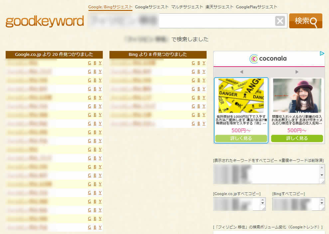Click scroll-down arrow in Bing copy box
329x234 pixels.
[322, 203]
